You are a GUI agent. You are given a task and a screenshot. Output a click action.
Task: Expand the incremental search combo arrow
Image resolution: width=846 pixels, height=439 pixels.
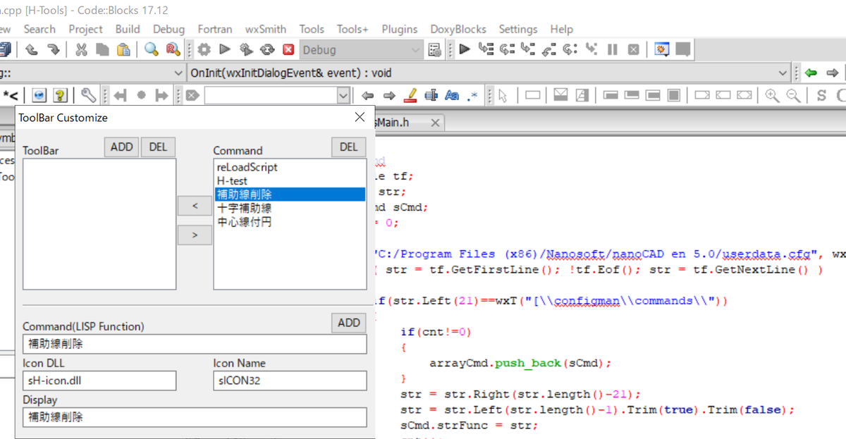click(x=343, y=95)
